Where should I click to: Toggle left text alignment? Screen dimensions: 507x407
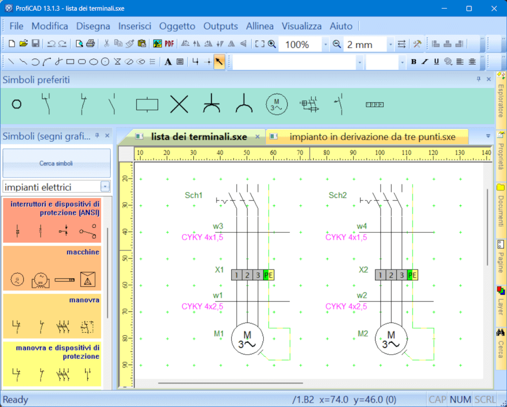click(x=460, y=62)
